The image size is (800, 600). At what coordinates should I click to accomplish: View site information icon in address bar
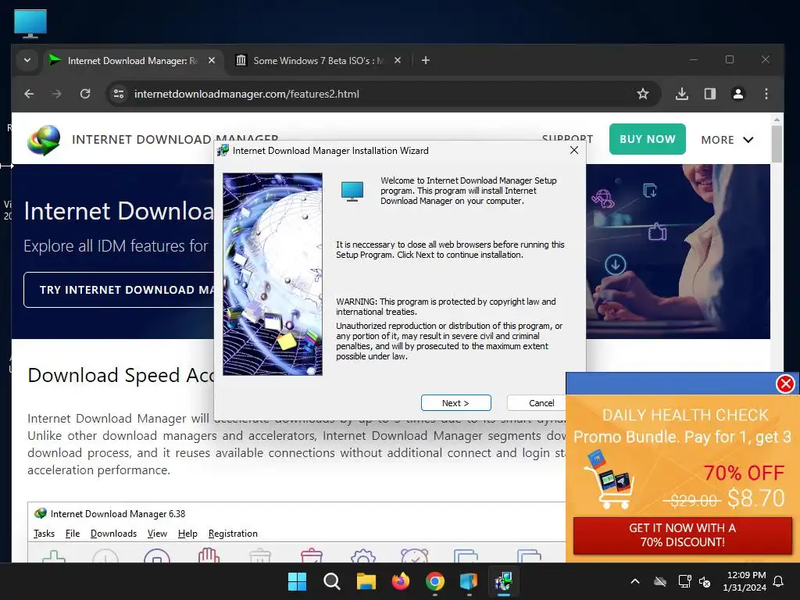click(119, 94)
